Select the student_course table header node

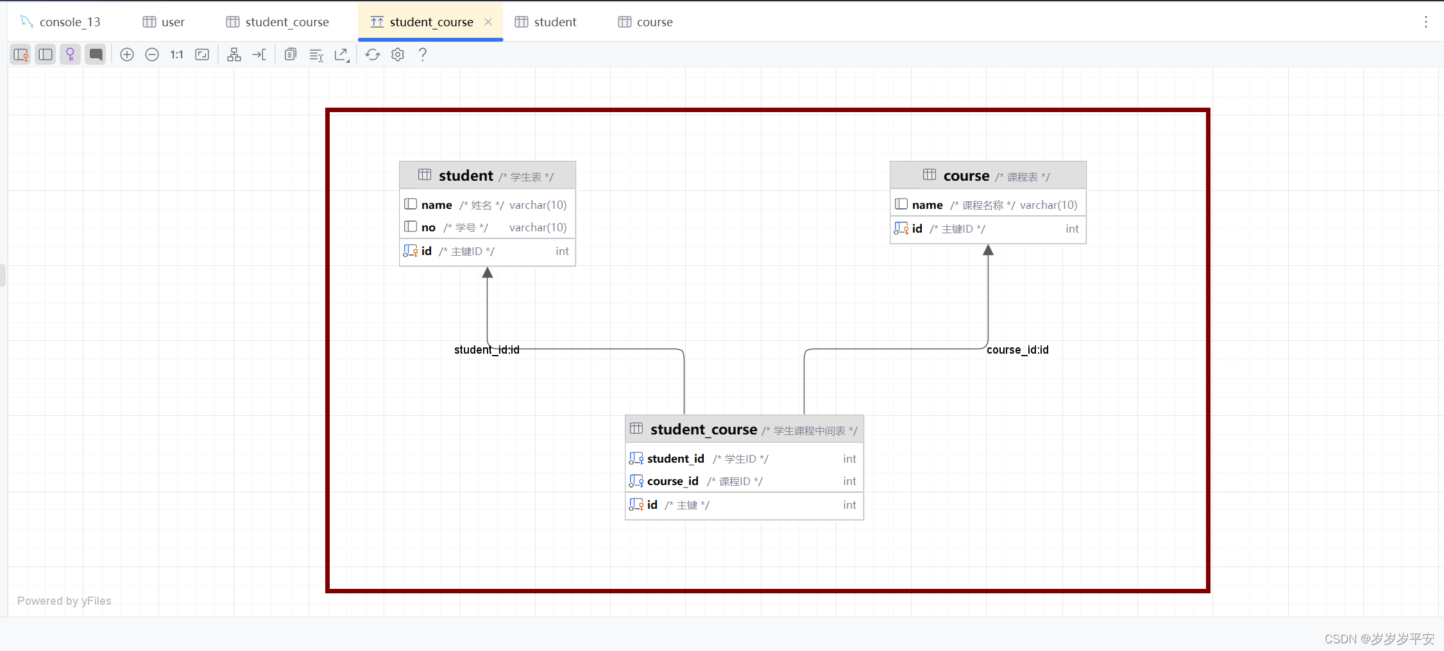[x=744, y=429]
